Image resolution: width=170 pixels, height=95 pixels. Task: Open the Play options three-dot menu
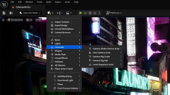(x=99, y=13)
